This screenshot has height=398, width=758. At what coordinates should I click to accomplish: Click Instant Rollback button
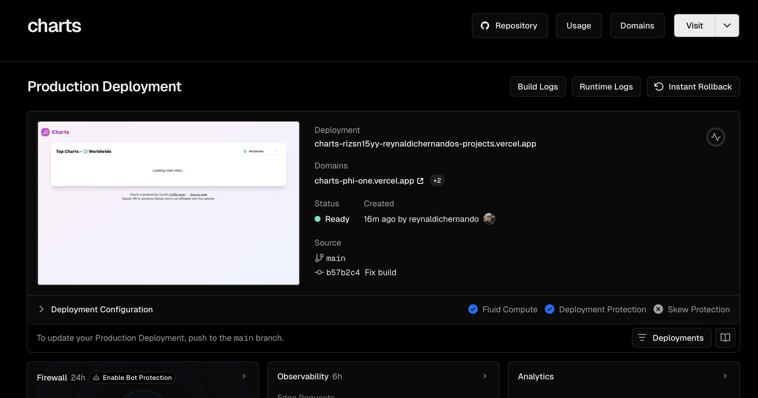tap(693, 87)
